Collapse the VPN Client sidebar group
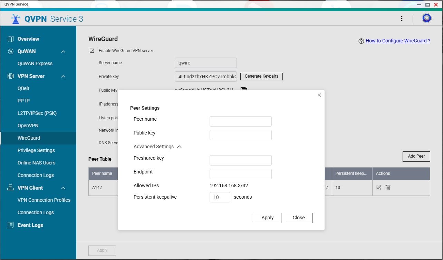The height and width of the screenshot is (260, 443). (x=63, y=188)
